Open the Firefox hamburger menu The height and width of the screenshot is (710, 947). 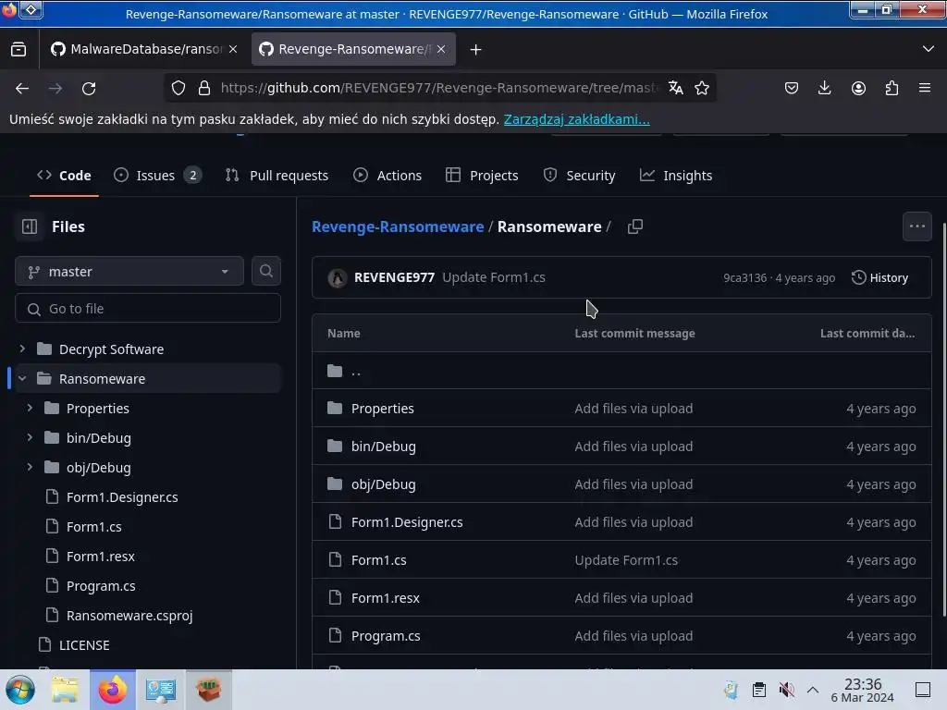coord(925,88)
